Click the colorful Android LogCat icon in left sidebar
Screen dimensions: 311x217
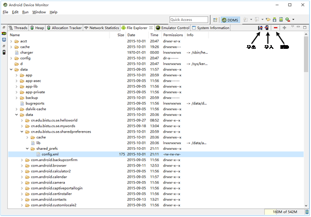tap(4, 33)
